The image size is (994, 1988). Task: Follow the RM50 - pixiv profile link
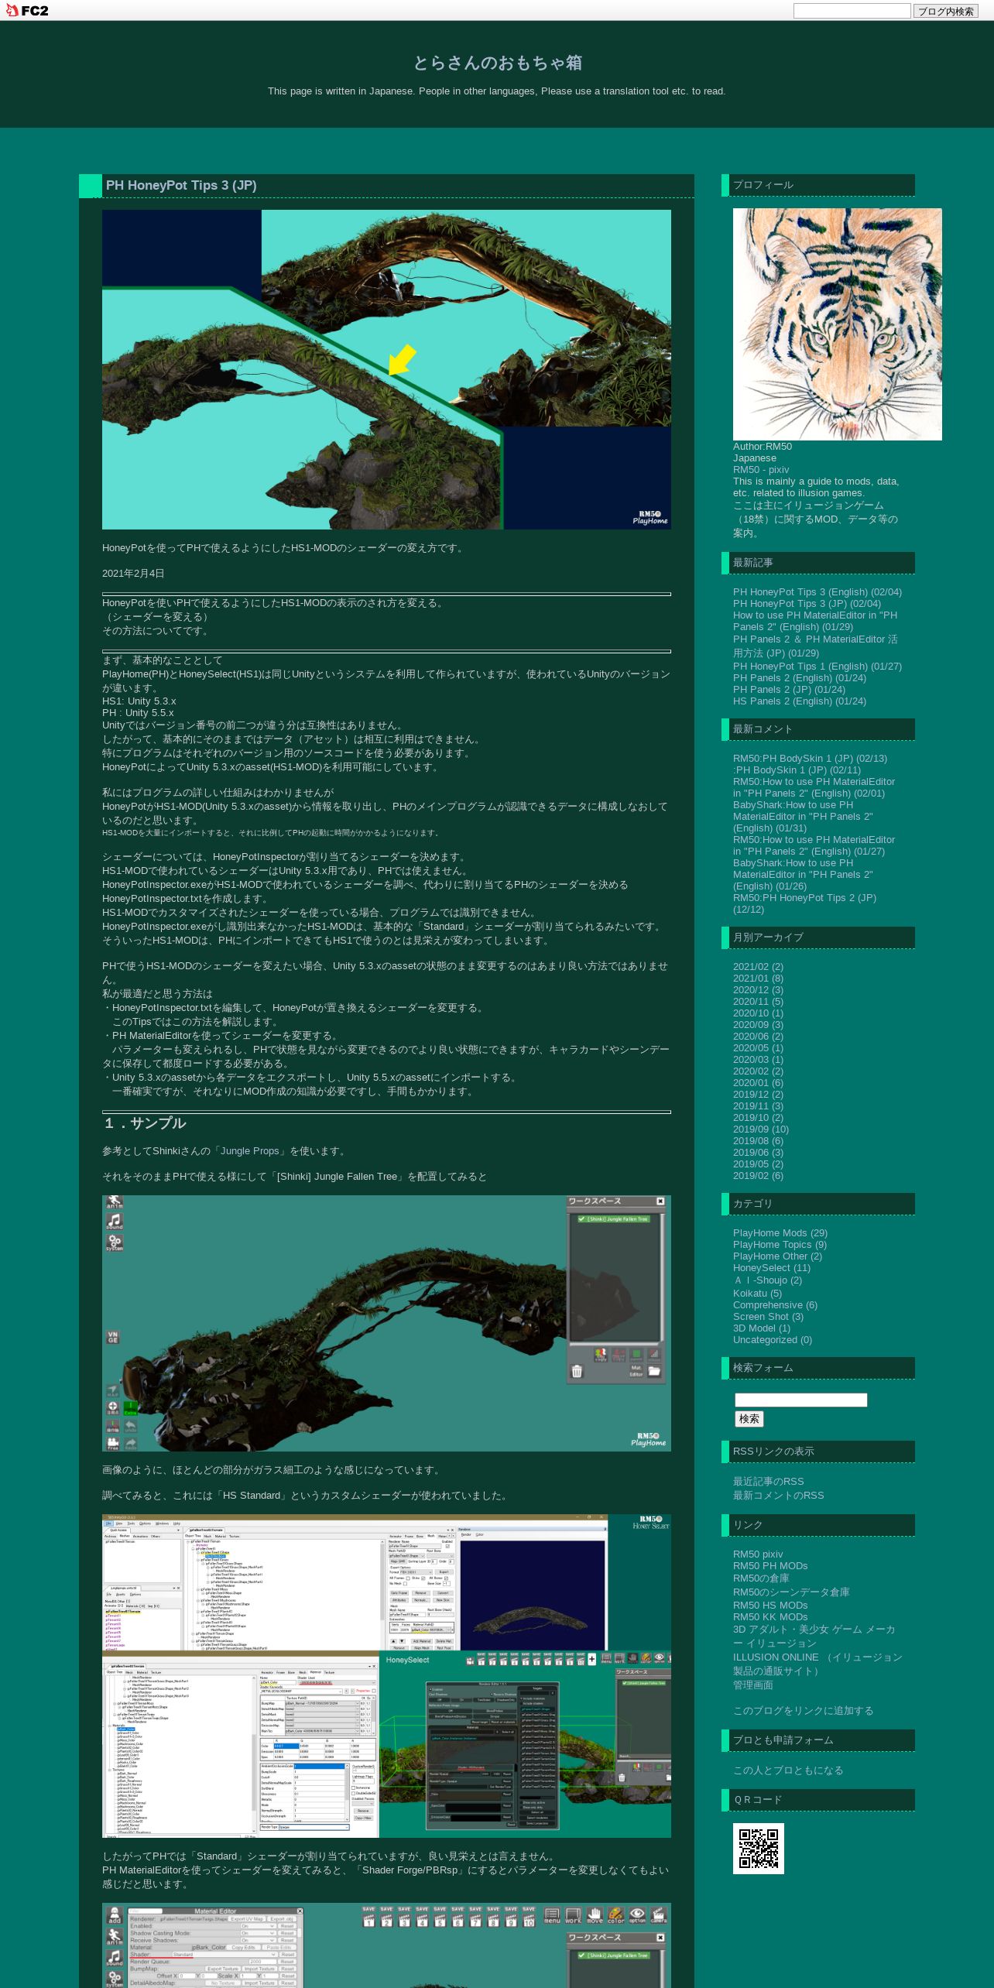(x=761, y=469)
